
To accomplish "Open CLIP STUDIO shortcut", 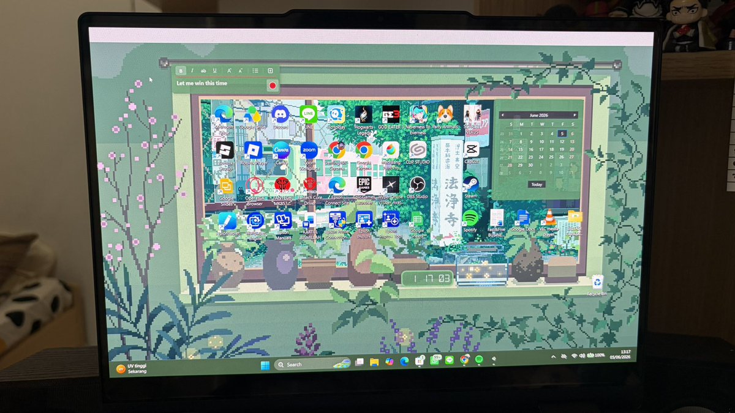I will 418,153.
